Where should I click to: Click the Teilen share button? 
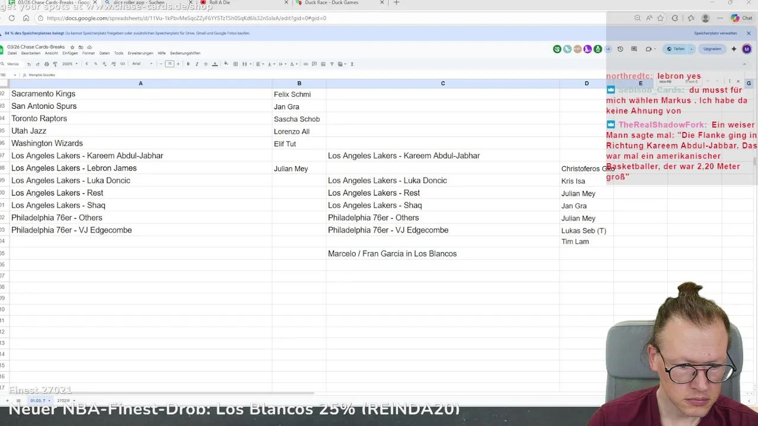tap(676, 49)
